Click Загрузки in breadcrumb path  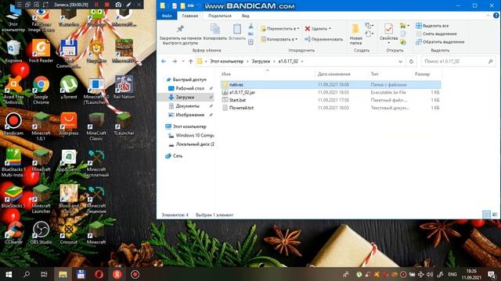click(261, 62)
